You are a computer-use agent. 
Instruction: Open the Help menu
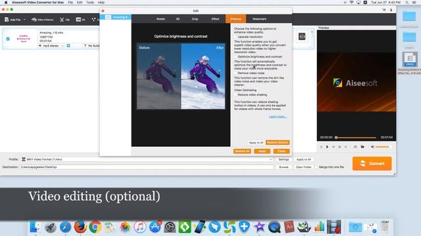pos(101,3)
